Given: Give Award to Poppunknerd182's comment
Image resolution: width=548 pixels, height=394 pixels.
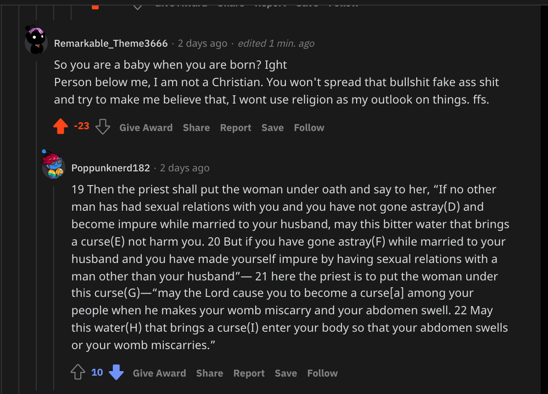Looking at the screenshot, I should [159, 373].
